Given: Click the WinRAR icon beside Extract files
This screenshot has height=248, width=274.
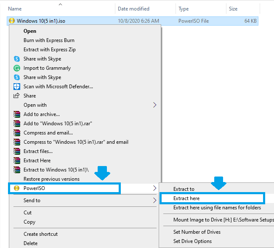Looking at the screenshot, I should pos(17,151).
